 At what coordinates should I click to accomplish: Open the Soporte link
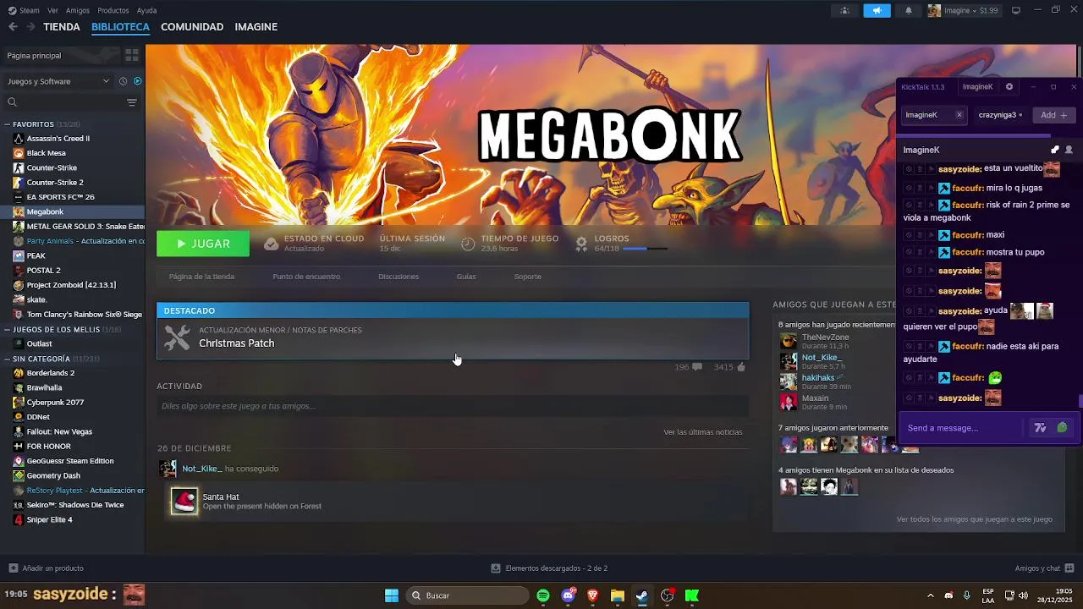coord(528,277)
